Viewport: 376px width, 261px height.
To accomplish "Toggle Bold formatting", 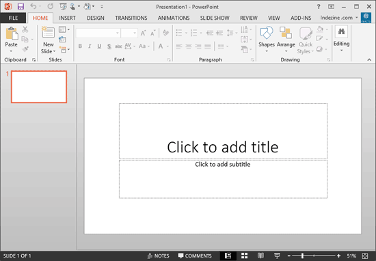I will [x=80, y=46].
